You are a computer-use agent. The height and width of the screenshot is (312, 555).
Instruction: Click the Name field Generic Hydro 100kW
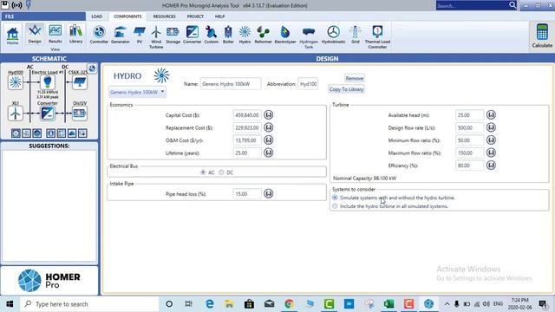tap(231, 84)
